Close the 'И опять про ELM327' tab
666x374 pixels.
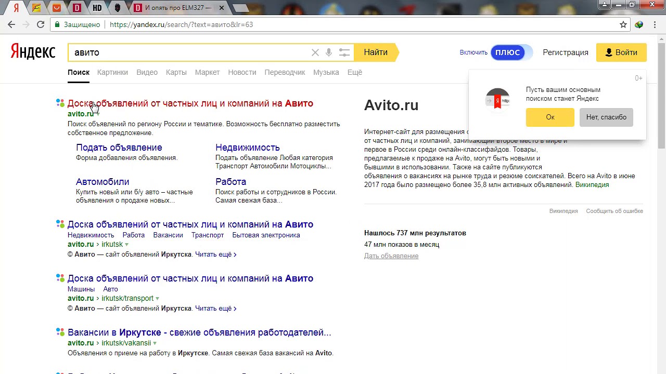222,8
